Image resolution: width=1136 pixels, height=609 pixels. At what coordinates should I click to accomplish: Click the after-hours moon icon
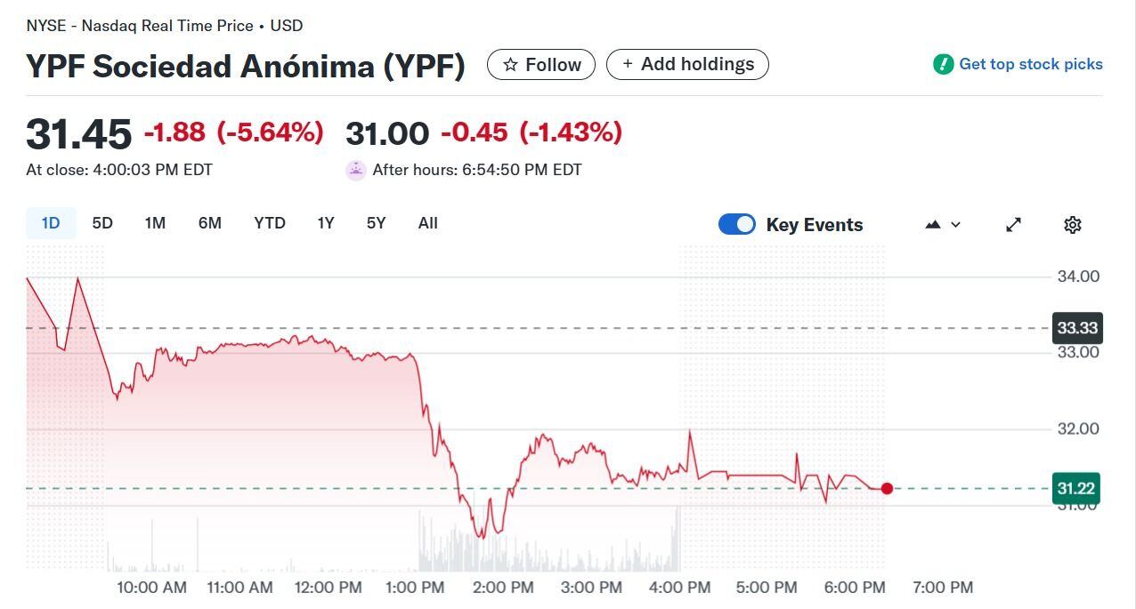click(354, 169)
